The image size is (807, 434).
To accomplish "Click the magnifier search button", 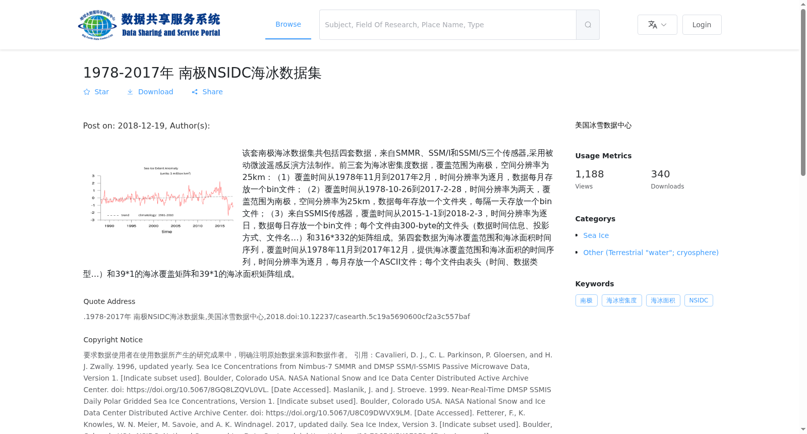I will click(588, 25).
